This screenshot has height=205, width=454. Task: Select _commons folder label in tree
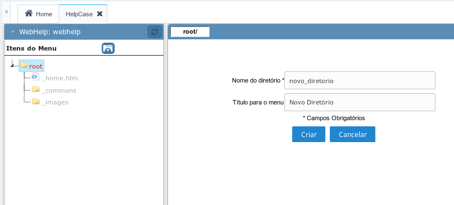click(59, 90)
